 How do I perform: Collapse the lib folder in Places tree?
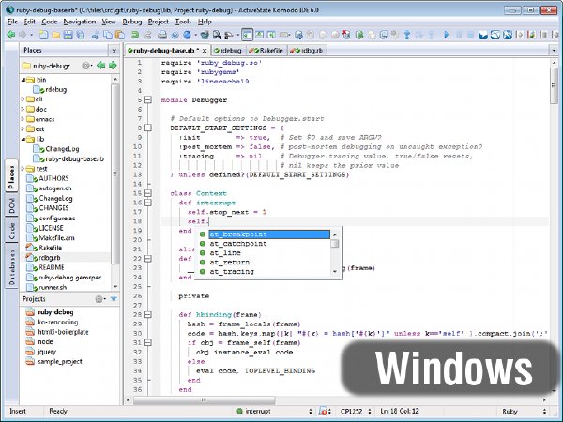23,139
